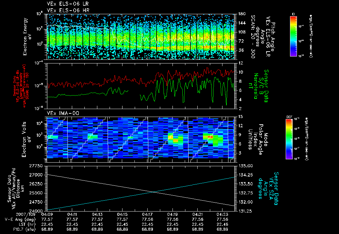This screenshot has height=234, width=339.
Task: Click the distance axis tick '25500'
Action: [36, 193]
